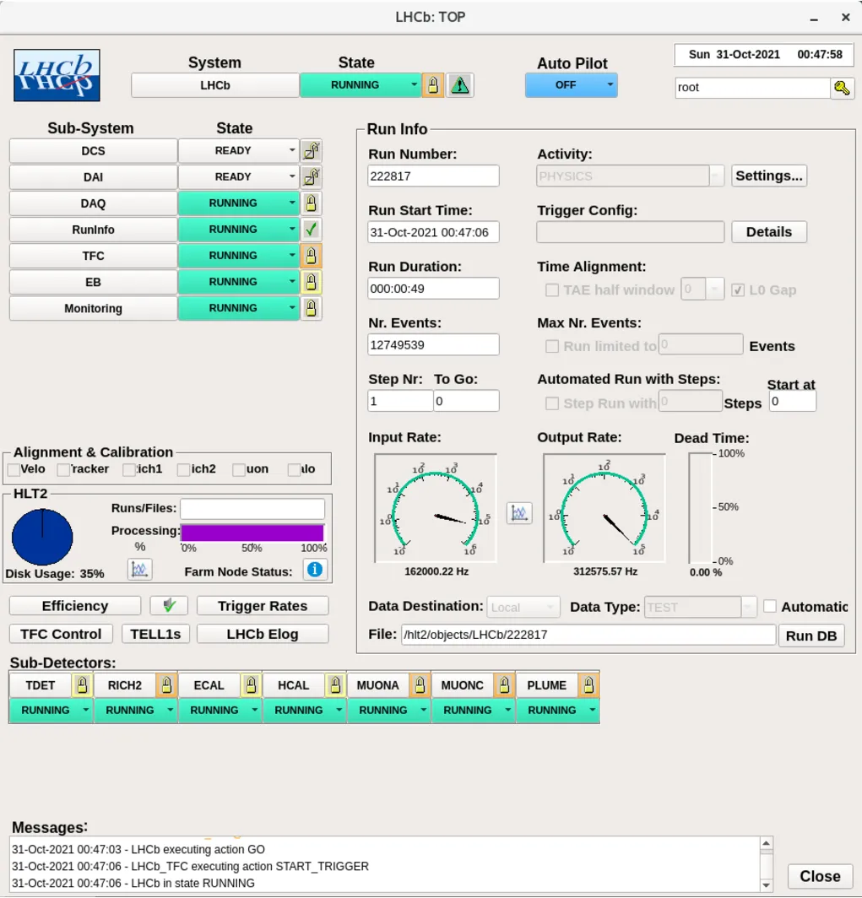Open Trigger Rates panel
Viewport: 862px width, 898px height.
pos(263,606)
